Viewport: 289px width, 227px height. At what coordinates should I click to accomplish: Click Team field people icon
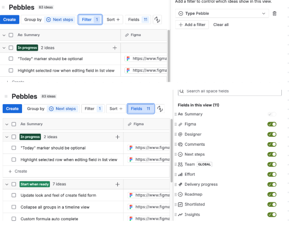[x=180, y=165]
